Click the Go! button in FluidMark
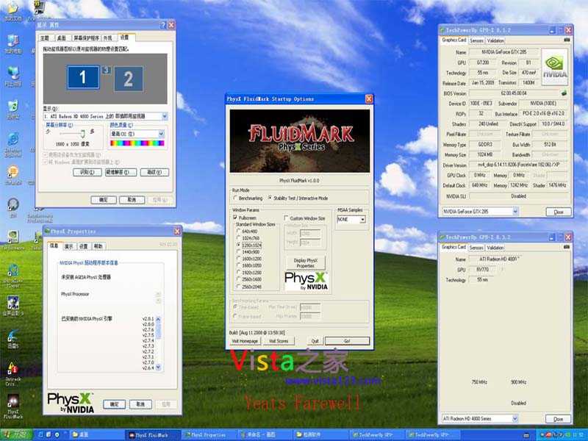588x441 pixels. tap(347, 341)
